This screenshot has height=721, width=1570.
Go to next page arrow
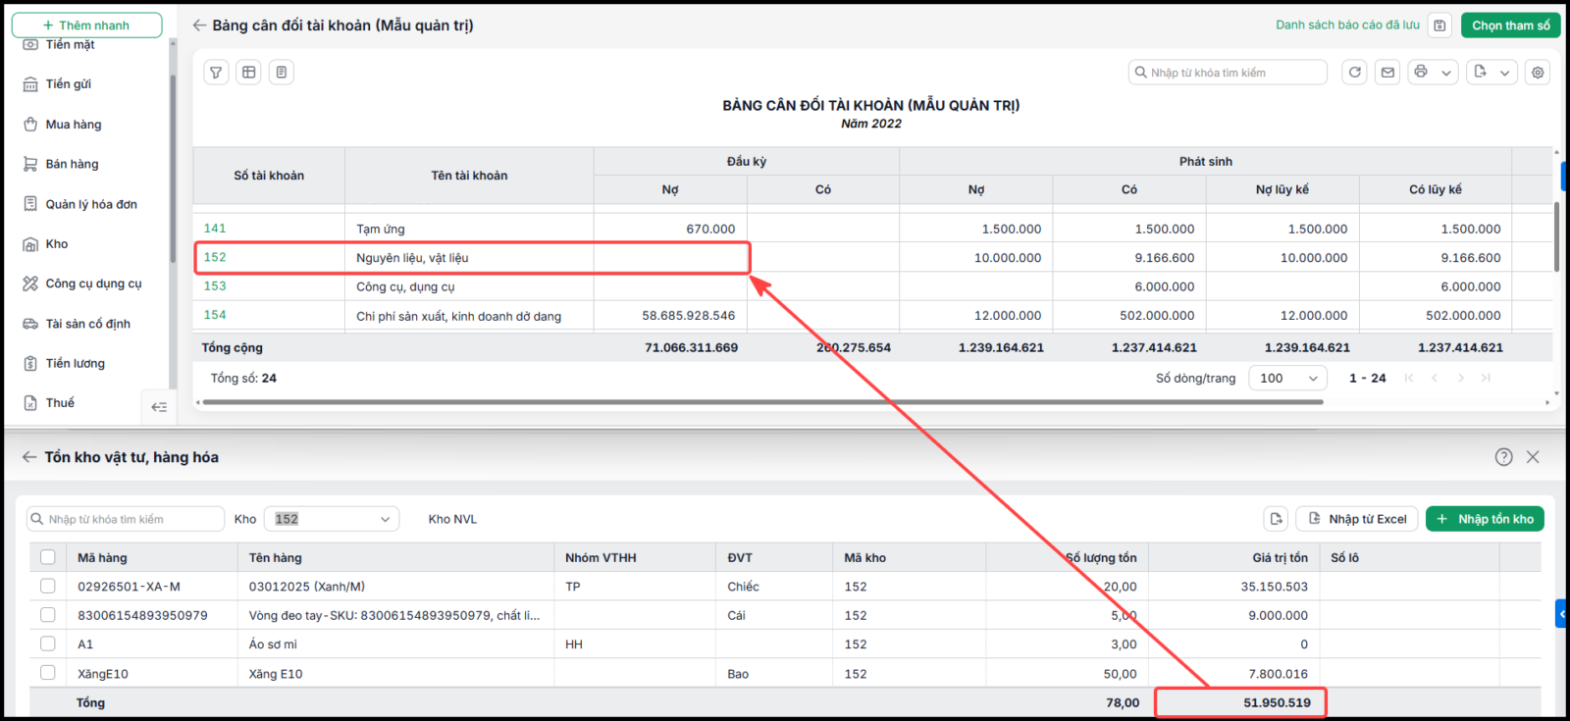(x=1460, y=378)
